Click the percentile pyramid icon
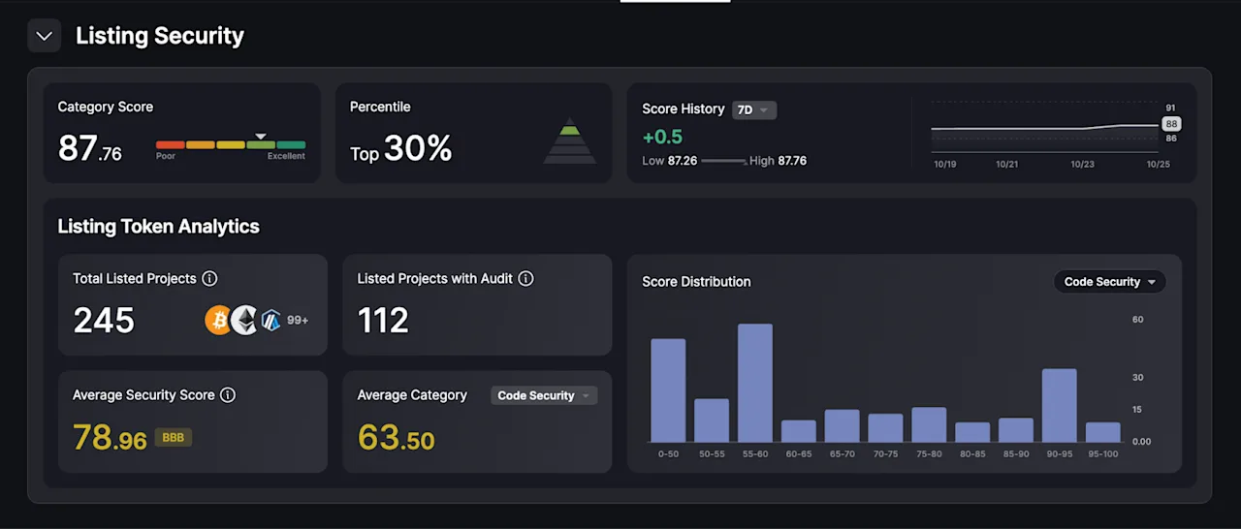Image resolution: width=1241 pixels, height=529 pixels. [570, 141]
